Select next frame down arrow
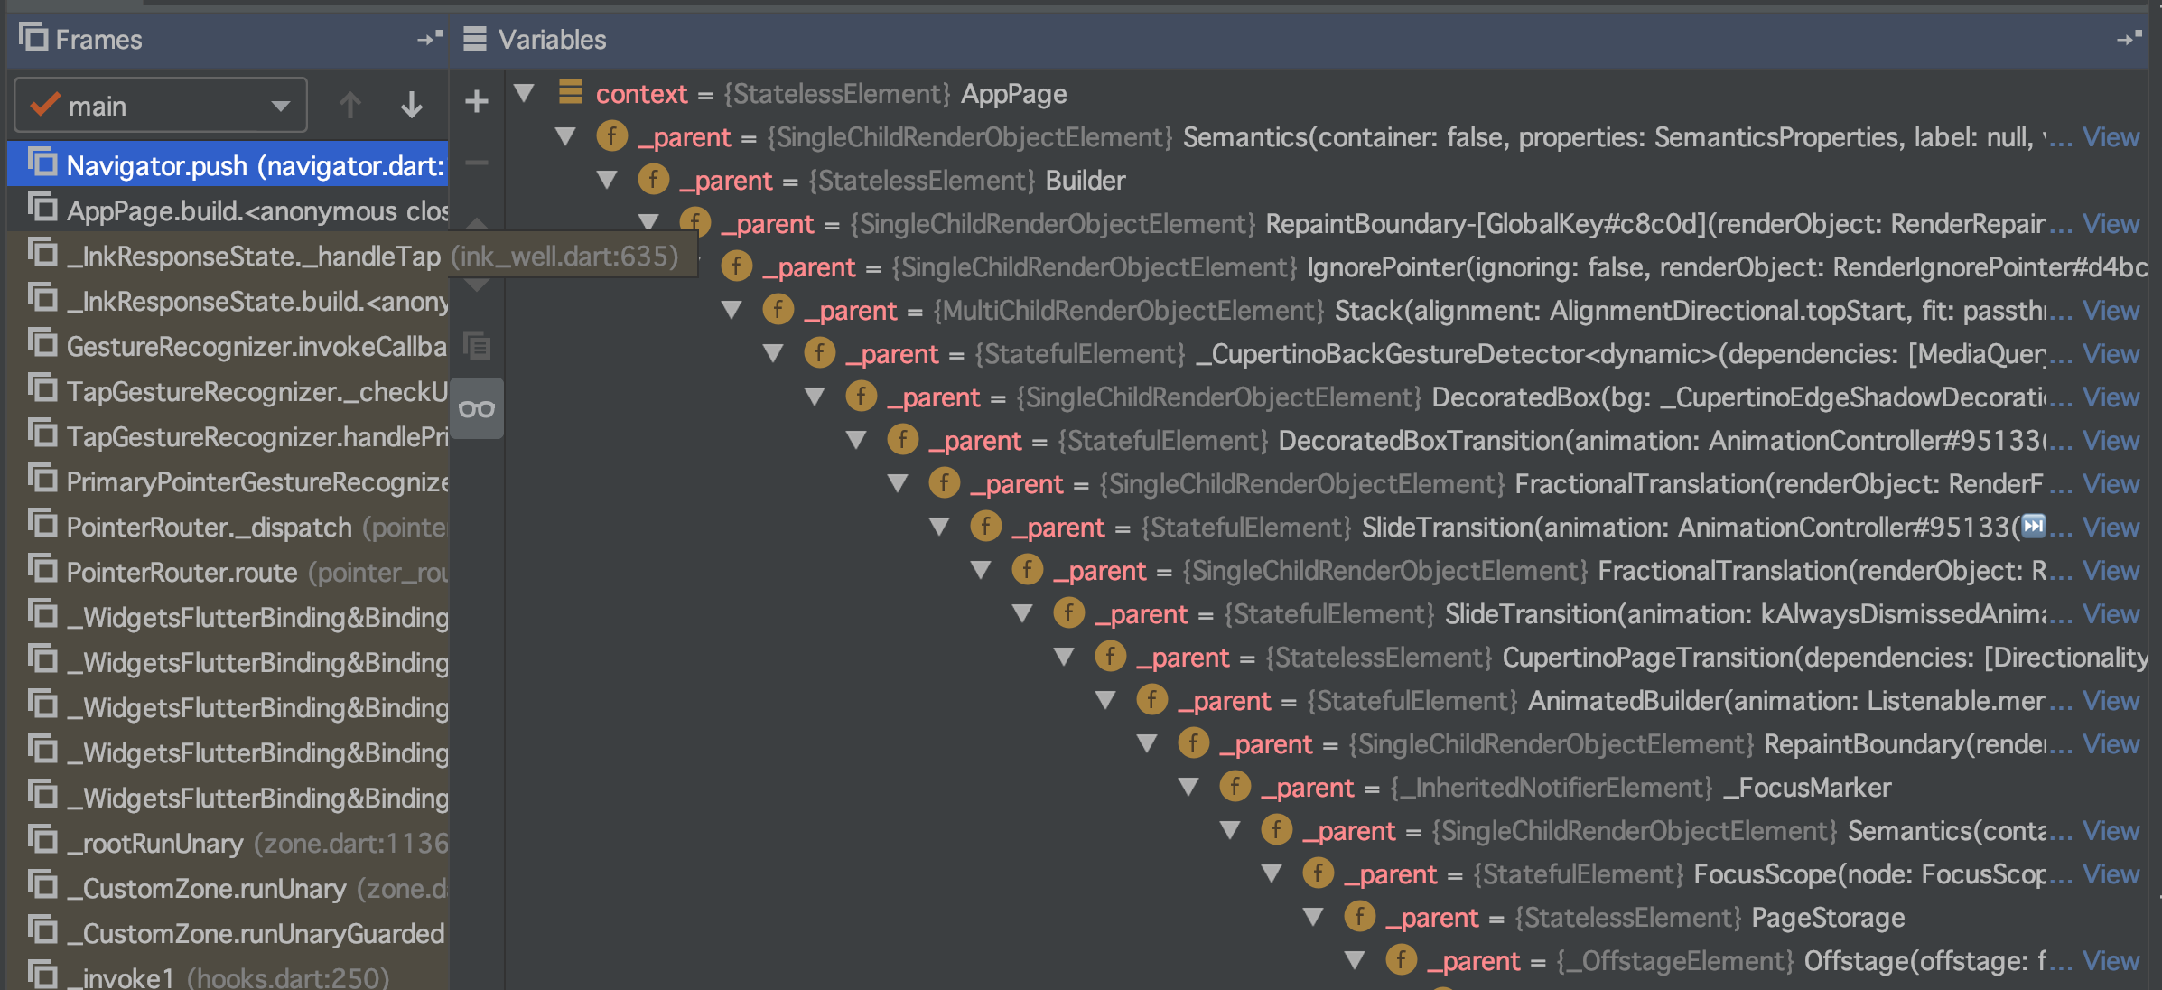This screenshot has width=2162, height=990. tap(412, 106)
